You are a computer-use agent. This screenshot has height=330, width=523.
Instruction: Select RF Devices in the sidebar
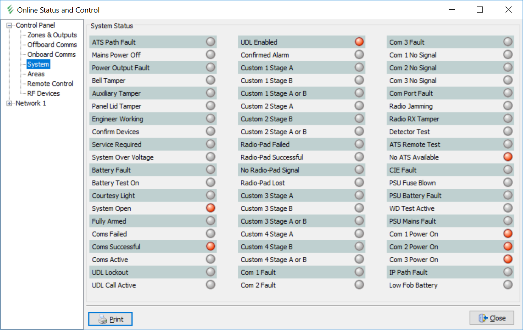coord(43,93)
